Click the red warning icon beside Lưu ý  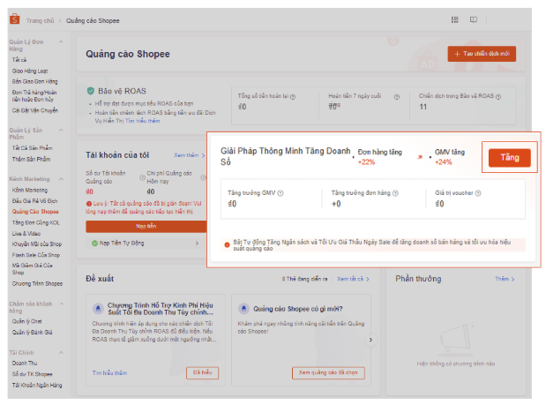[x=89, y=203]
